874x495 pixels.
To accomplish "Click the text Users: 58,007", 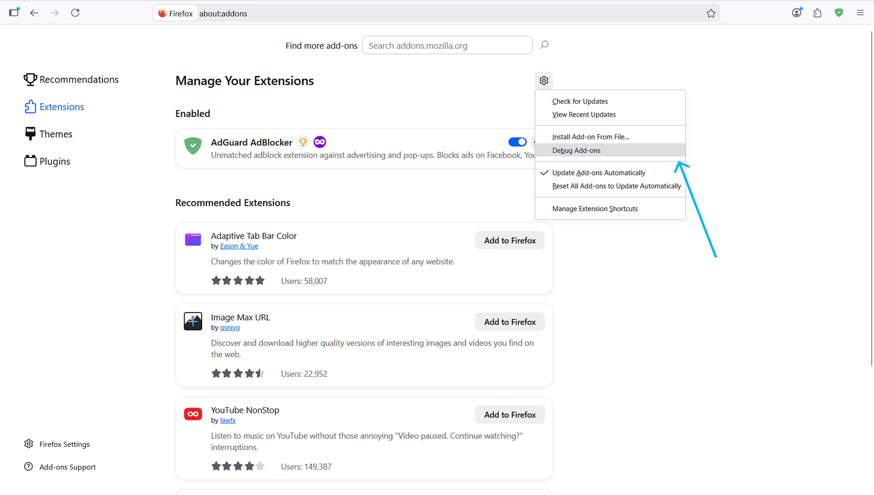I will (304, 281).
